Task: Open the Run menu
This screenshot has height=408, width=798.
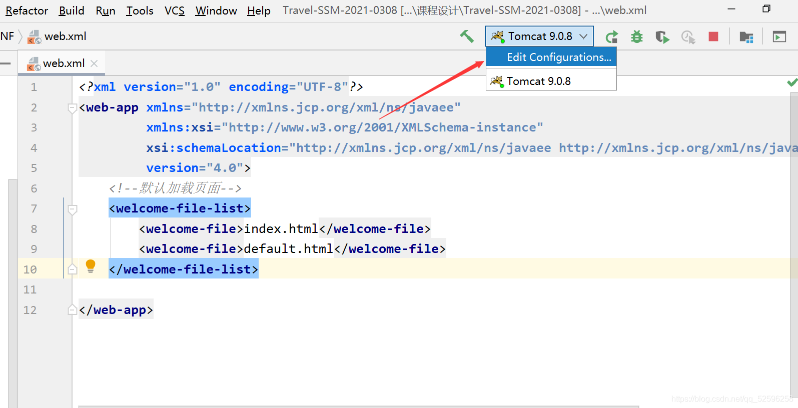Action: click(106, 10)
